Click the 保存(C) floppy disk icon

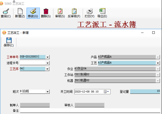coord(9,40)
